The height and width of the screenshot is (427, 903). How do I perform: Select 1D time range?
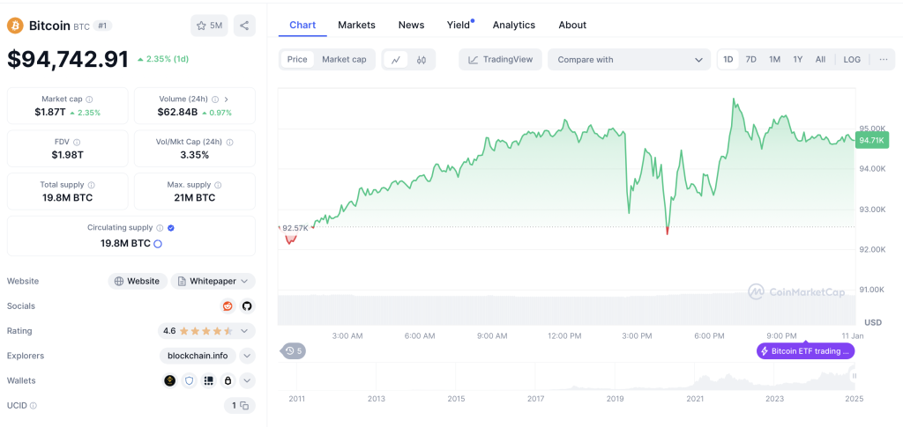(x=728, y=60)
